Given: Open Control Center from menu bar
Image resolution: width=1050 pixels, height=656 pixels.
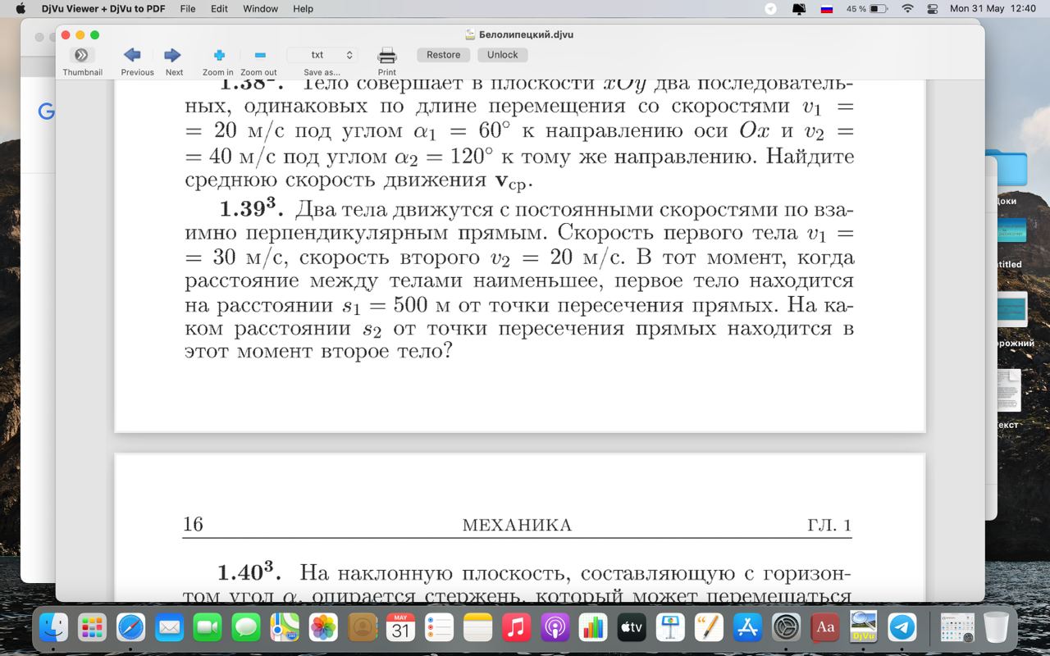Looking at the screenshot, I should tap(933, 8).
